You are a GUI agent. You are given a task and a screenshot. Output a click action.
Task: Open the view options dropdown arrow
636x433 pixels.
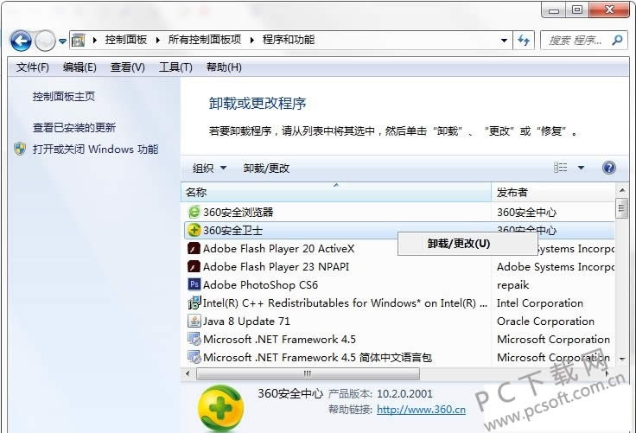point(581,168)
